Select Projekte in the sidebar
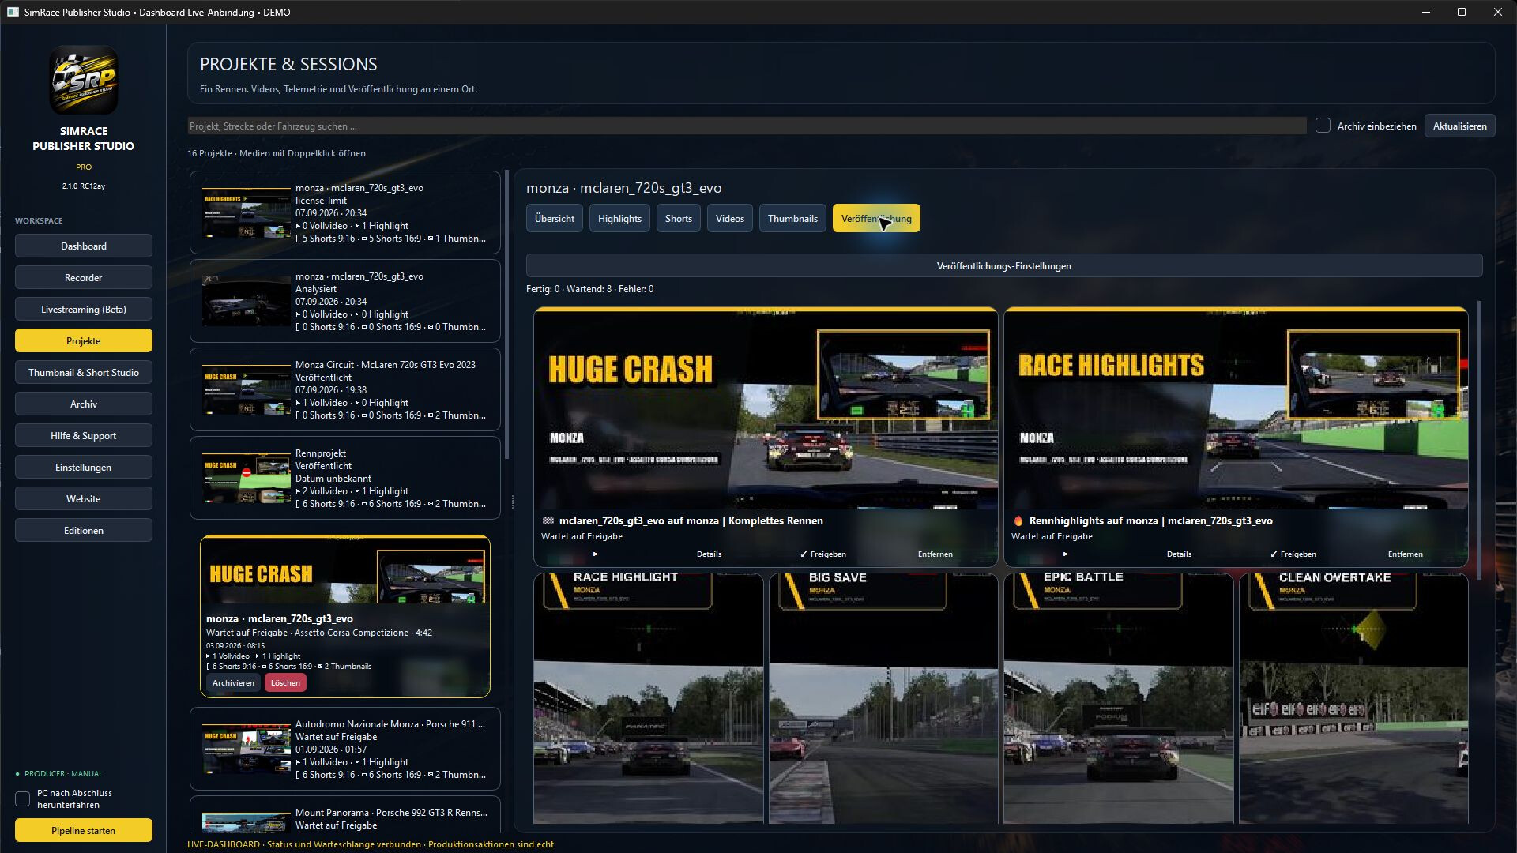This screenshot has width=1517, height=853. point(84,340)
